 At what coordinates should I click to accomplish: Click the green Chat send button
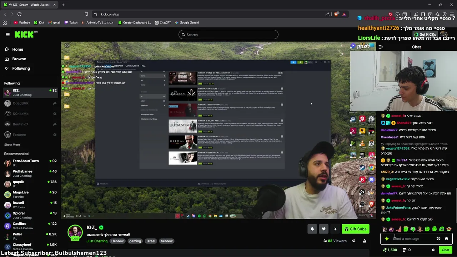(445, 250)
